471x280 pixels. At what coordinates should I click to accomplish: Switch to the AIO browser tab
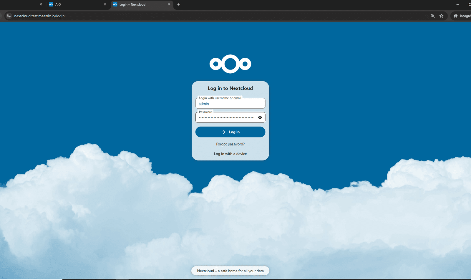click(x=77, y=4)
